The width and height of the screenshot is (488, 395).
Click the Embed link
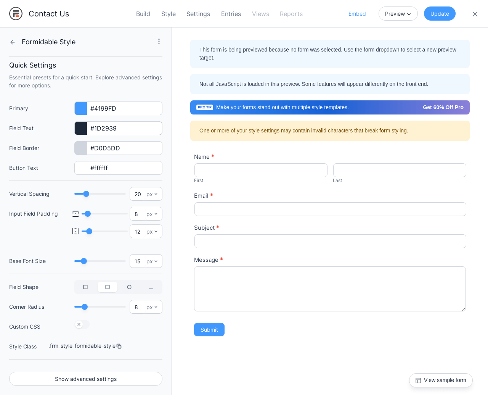pyautogui.click(x=357, y=14)
